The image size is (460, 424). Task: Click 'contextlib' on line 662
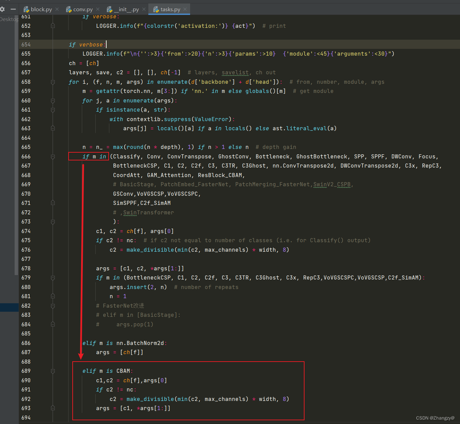[144, 119]
